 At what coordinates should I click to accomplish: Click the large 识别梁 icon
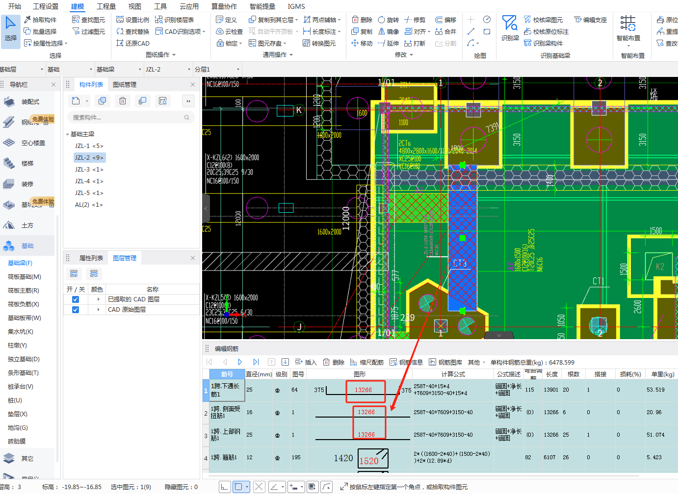(x=510, y=28)
